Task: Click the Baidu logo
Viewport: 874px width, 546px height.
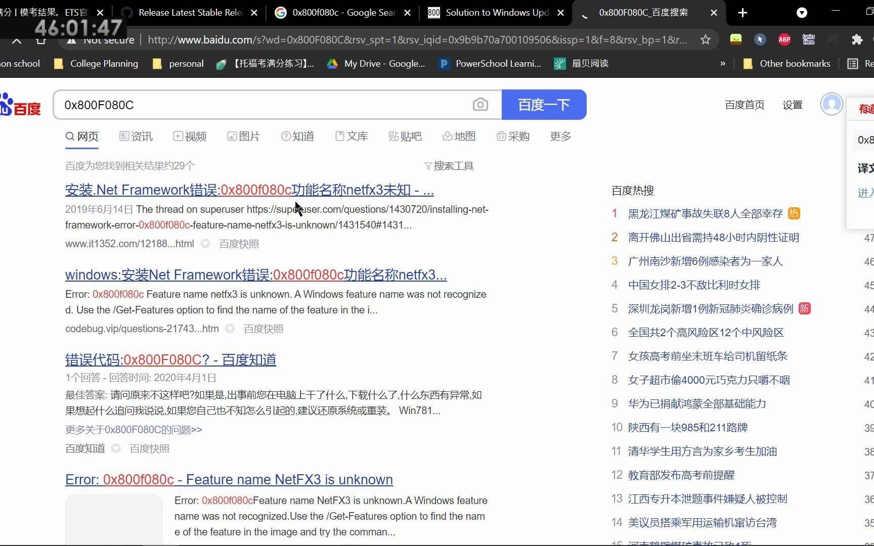Action: pyautogui.click(x=20, y=105)
